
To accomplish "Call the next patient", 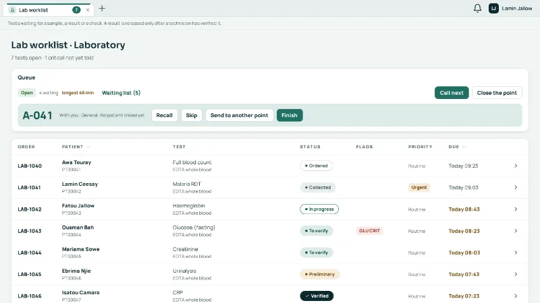I will (452, 93).
